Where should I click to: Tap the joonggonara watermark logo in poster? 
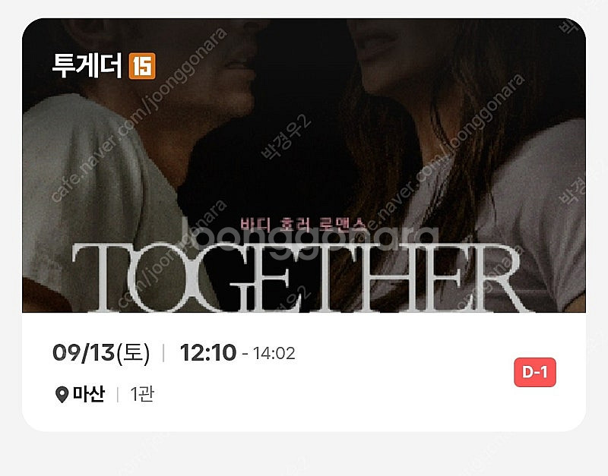310,239
